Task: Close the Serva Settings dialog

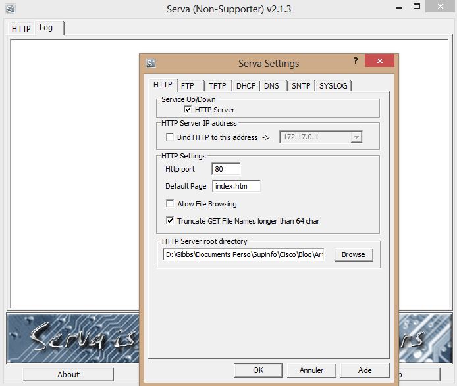Action: tap(379, 60)
